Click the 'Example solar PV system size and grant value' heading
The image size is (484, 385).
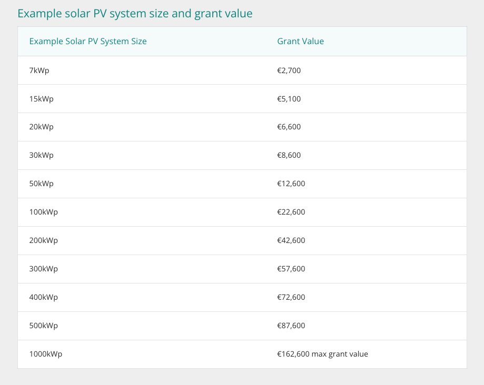tap(135, 13)
